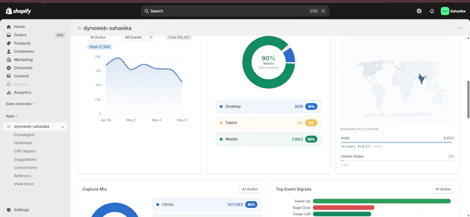Click View more in app menu
The height and width of the screenshot is (217, 470).
(23, 184)
